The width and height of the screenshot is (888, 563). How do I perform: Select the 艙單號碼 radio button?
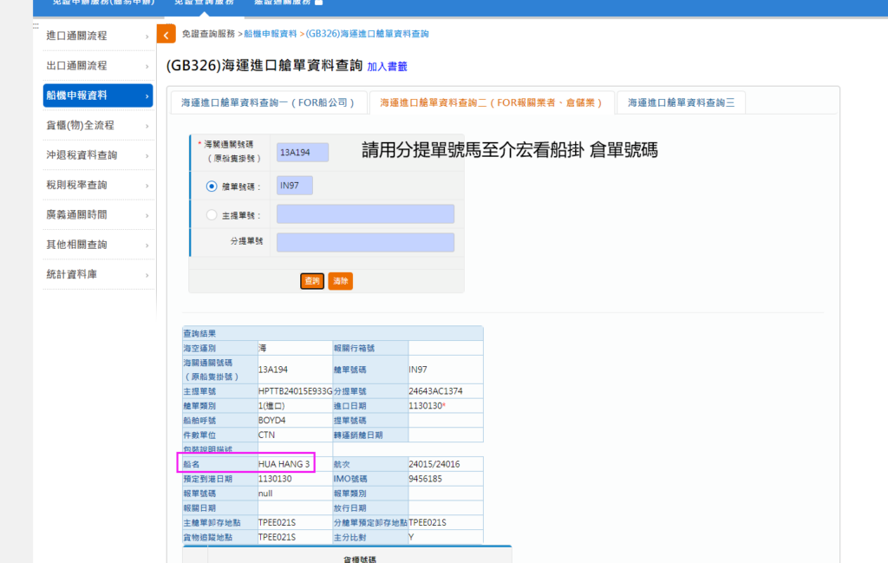coord(212,186)
